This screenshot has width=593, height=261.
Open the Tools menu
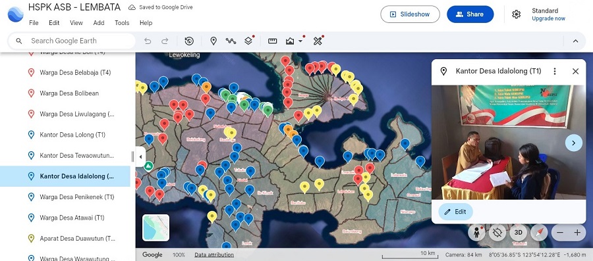click(x=122, y=22)
